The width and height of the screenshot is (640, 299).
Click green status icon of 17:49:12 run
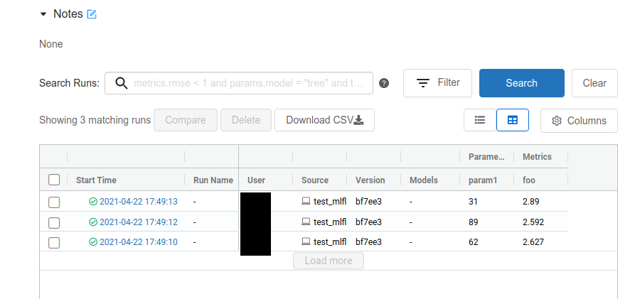click(93, 222)
